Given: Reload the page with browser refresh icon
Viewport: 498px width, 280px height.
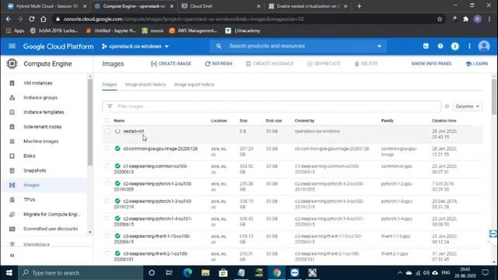Looking at the screenshot, I should coord(31,19).
